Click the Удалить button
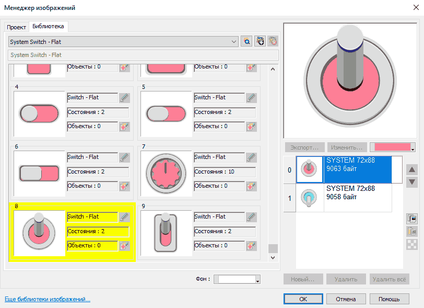 coord(346,279)
